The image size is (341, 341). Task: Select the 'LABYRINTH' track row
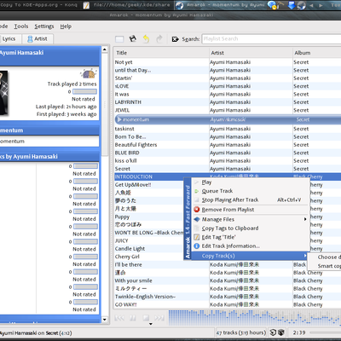click(228, 102)
